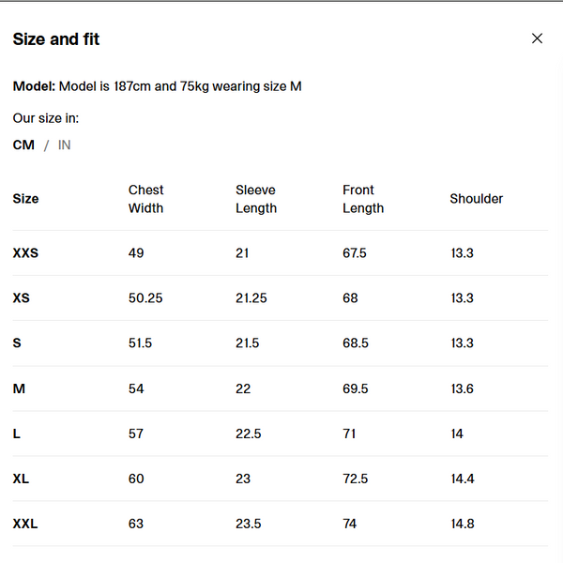Select the L size row label
563x563 pixels.
pos(17,434)
